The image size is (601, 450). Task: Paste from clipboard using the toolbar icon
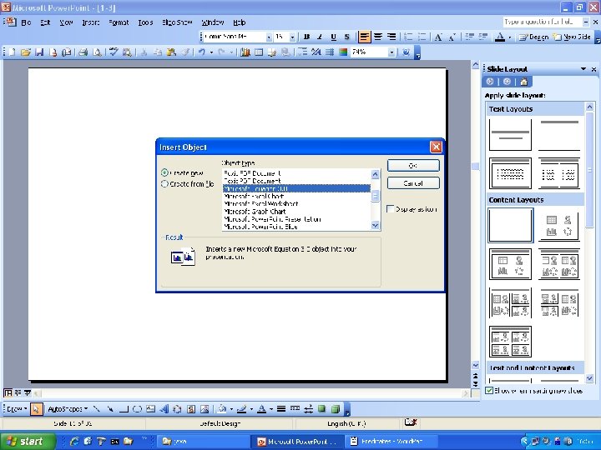point(171,52)
